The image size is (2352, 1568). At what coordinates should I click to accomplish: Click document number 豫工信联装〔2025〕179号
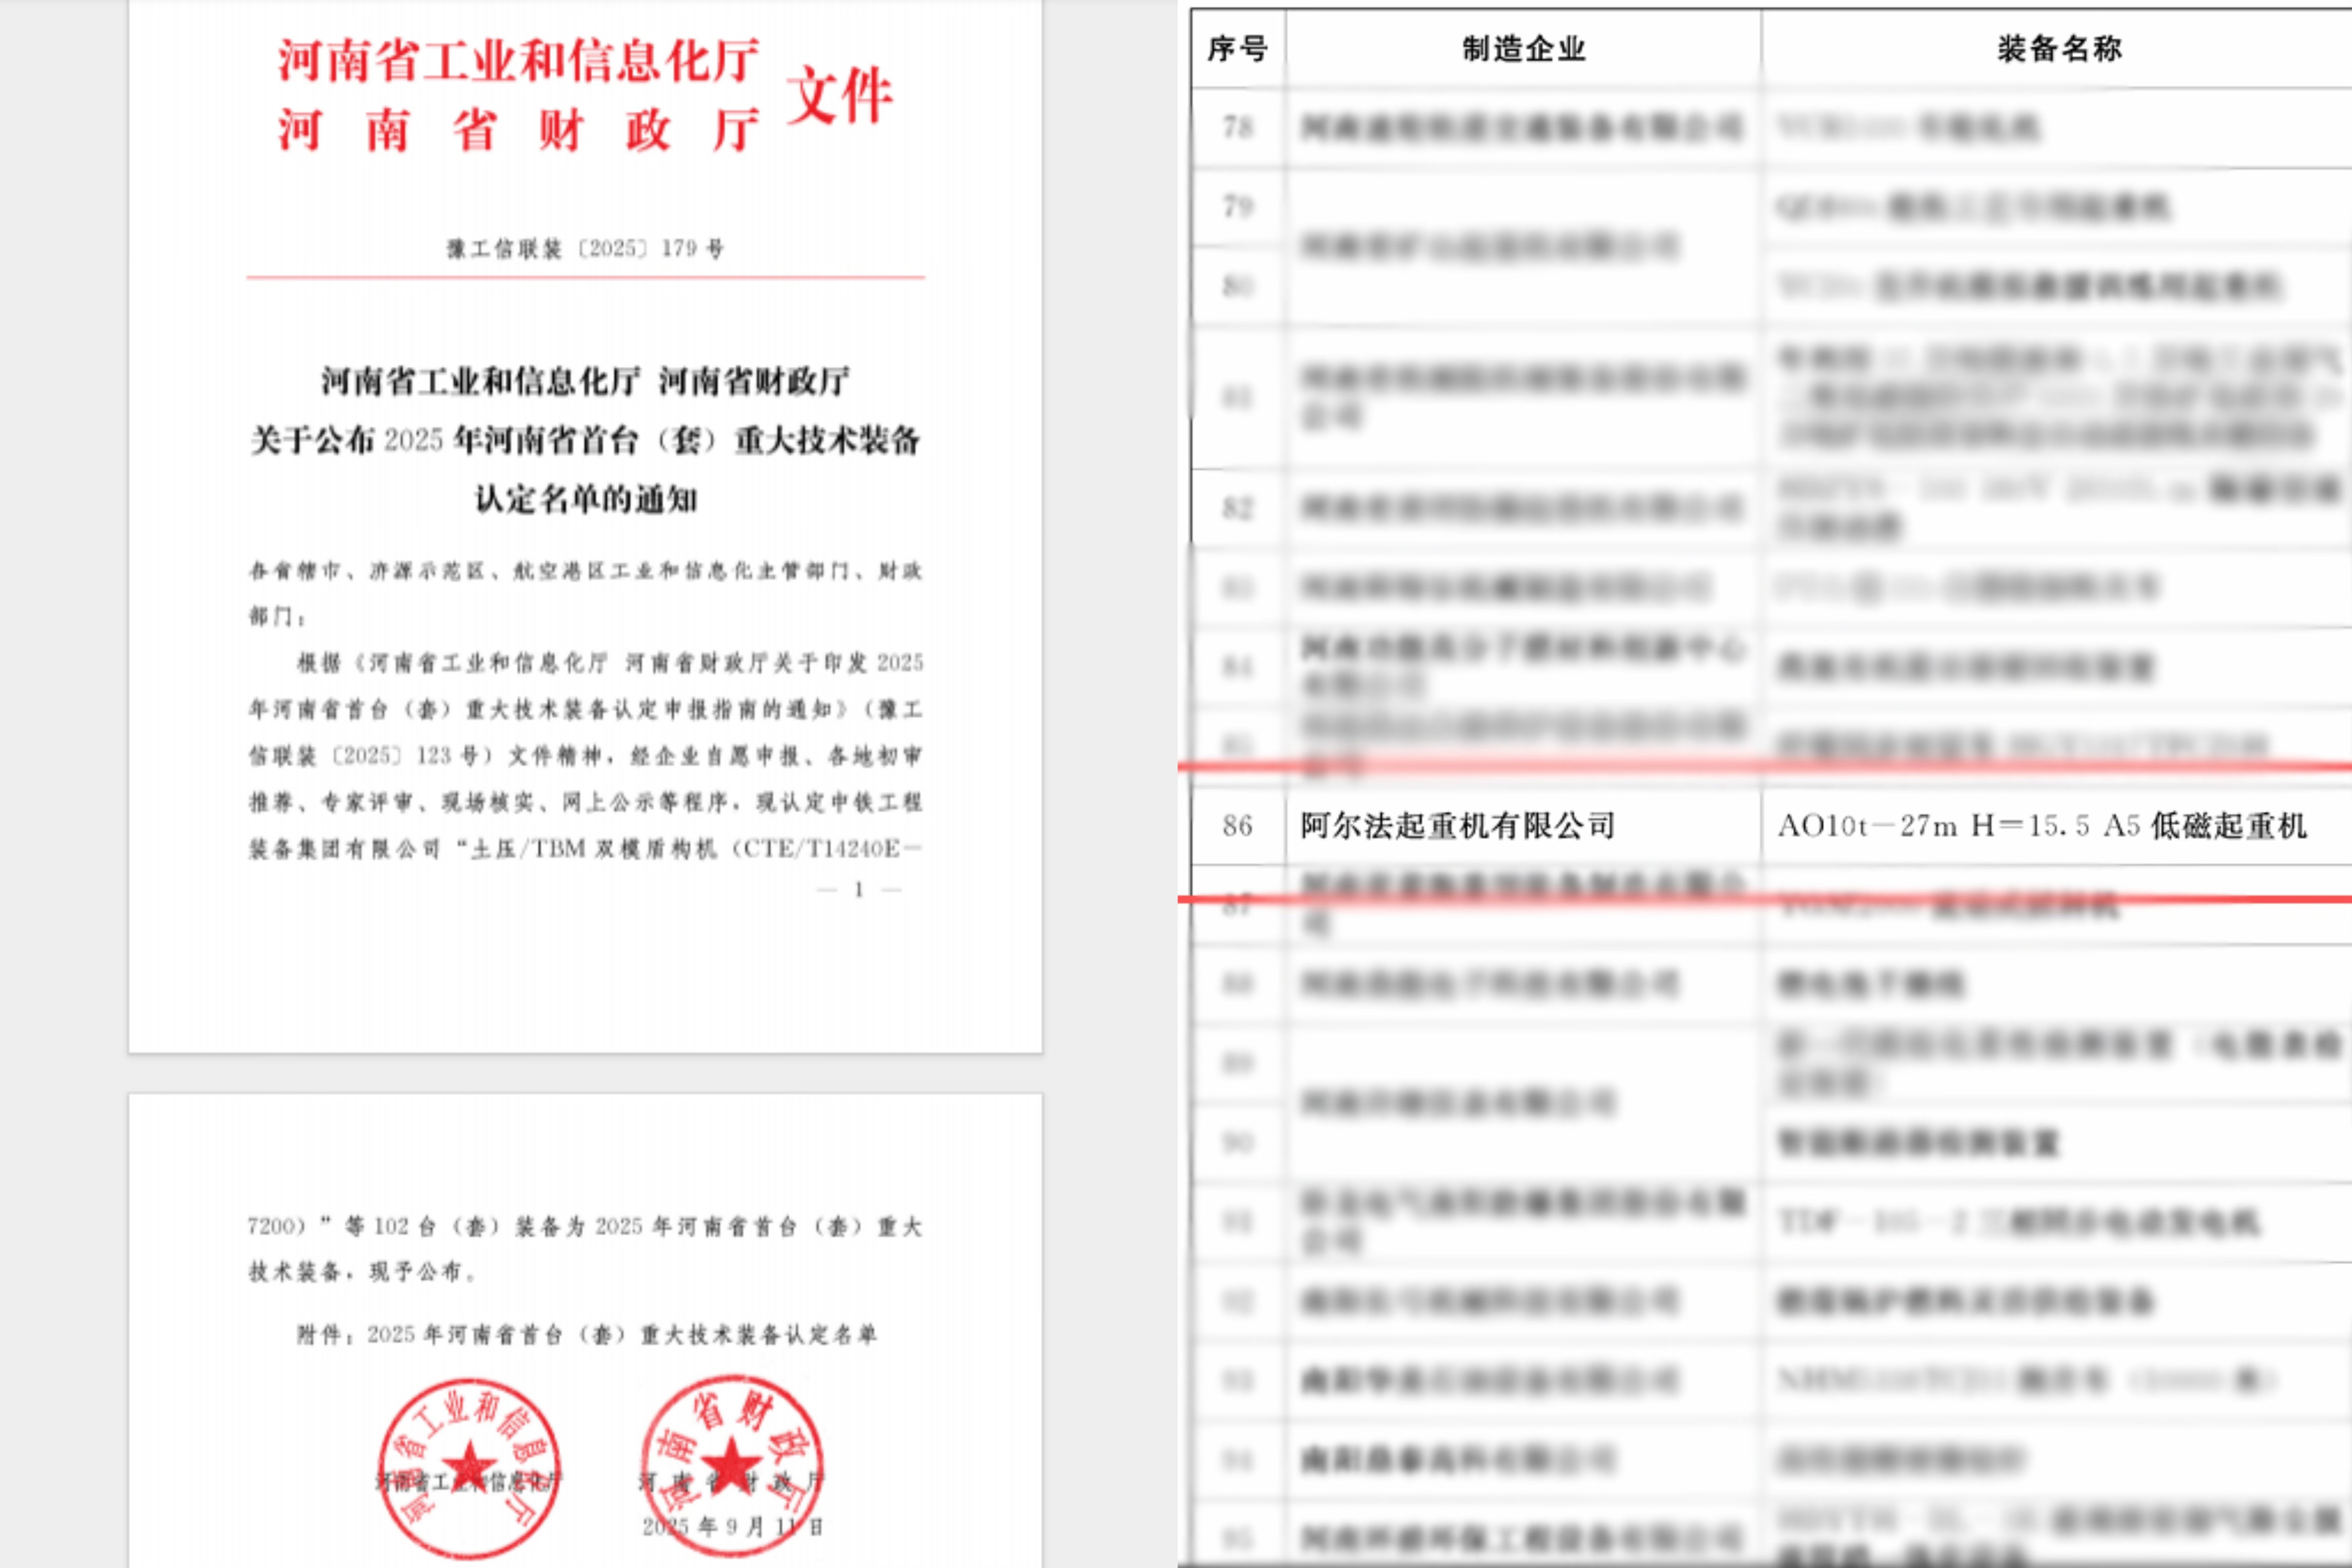[x=585, y=248]
